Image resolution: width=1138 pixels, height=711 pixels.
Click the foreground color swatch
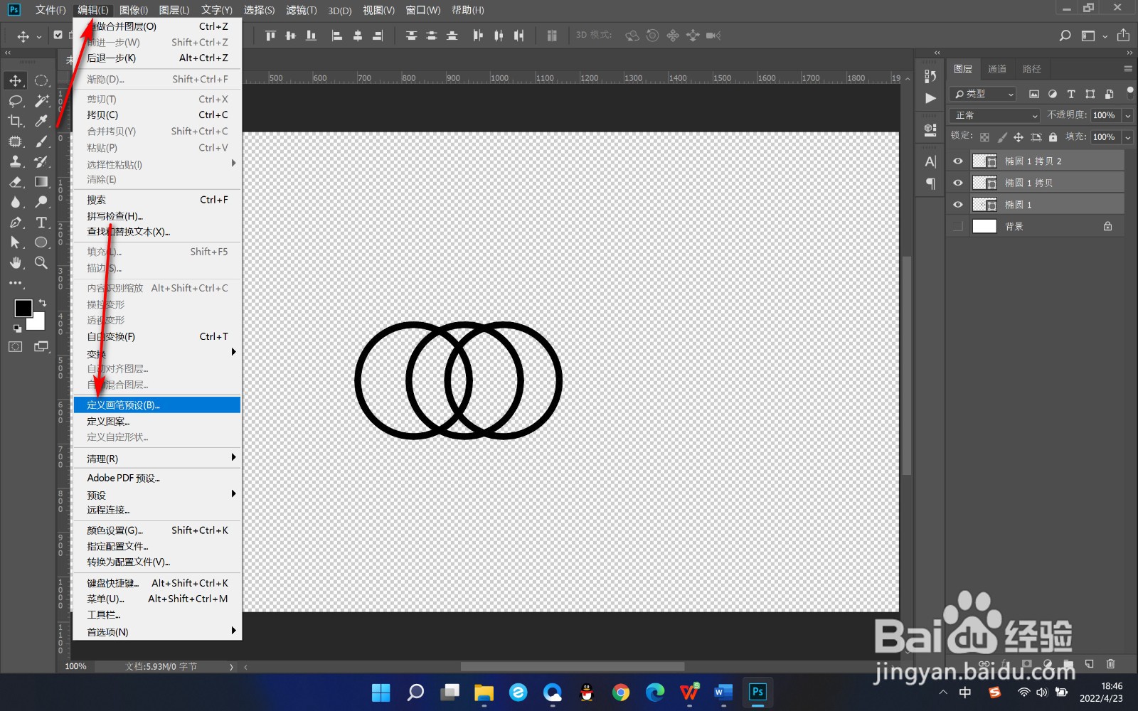click(x=22, y=307)
